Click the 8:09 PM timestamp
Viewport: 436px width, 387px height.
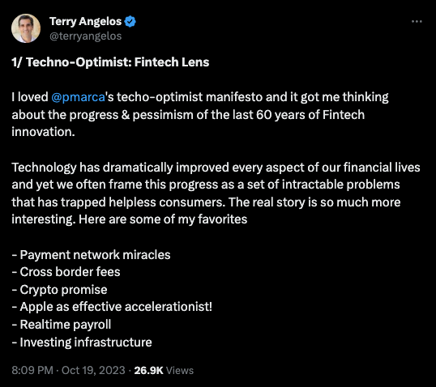click(x=32, y=370)
